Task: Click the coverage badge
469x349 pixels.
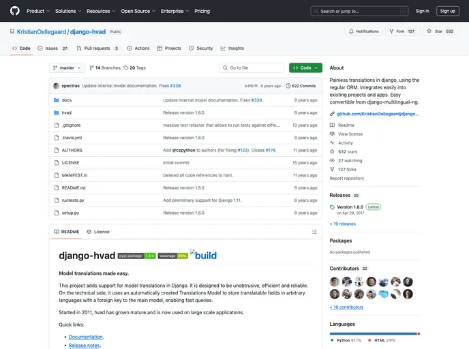Action: click(173, 256)
